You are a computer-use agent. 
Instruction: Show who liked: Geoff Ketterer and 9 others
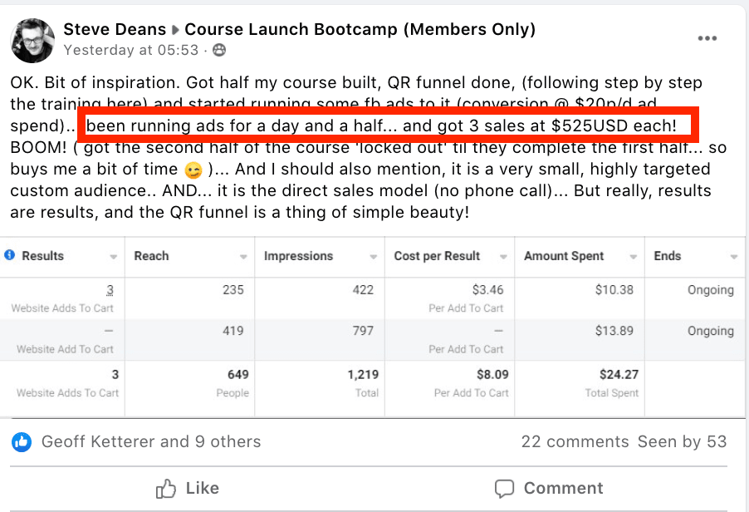click(x=151, y=441)
